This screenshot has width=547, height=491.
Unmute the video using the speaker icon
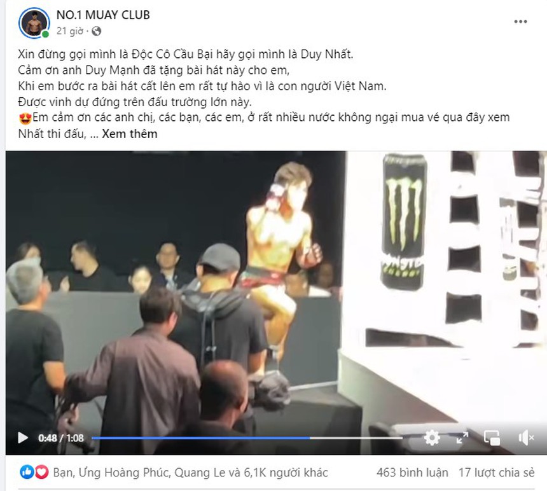526,438
